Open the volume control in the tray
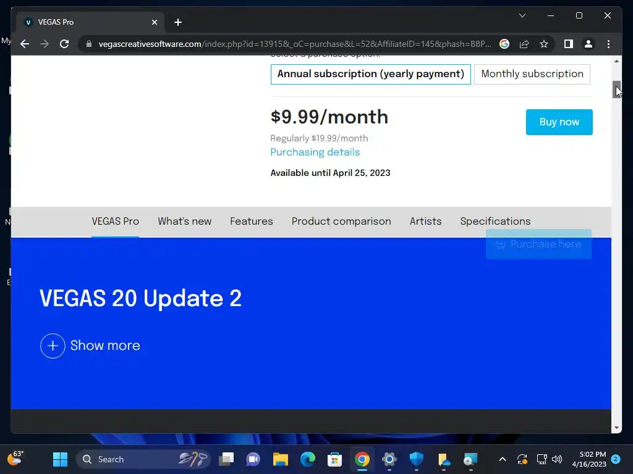This screenshot has height=474, width=633. [x=557, y=459]
